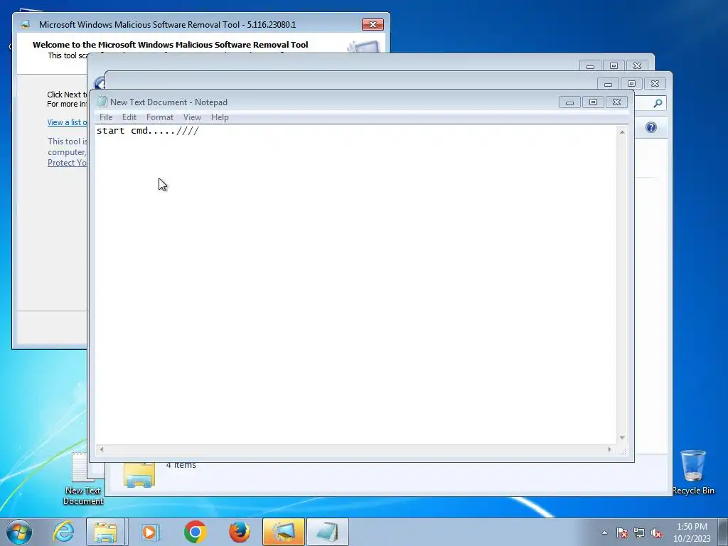728x546 pixels.
Task: Open Windows Media Player from taskbar
Action: pyautogui.click(x=149, y=532)
